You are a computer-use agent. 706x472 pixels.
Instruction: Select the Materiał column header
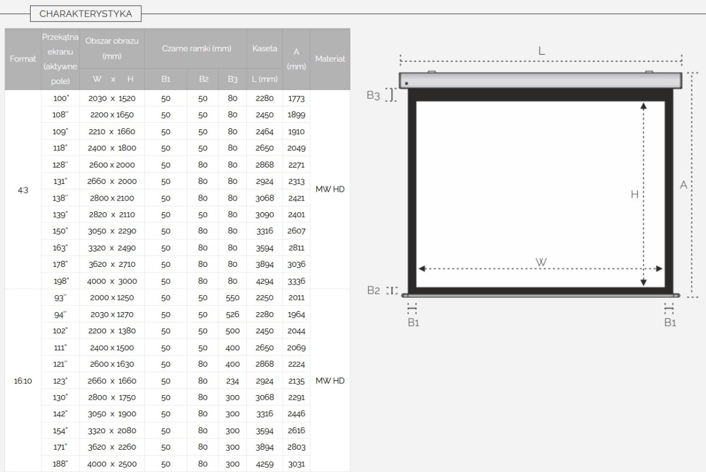pos(330,59)
